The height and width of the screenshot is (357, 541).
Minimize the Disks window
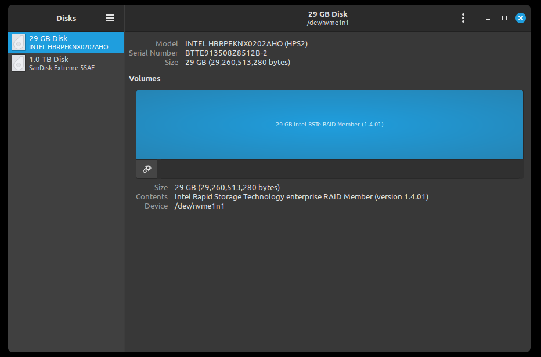click(488, 18)
